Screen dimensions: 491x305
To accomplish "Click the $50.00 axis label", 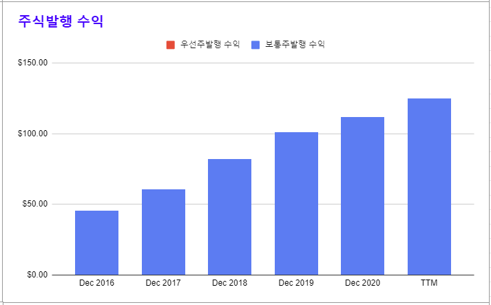I will [35, 204].
